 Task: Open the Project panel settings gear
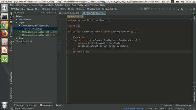[52, 13]
